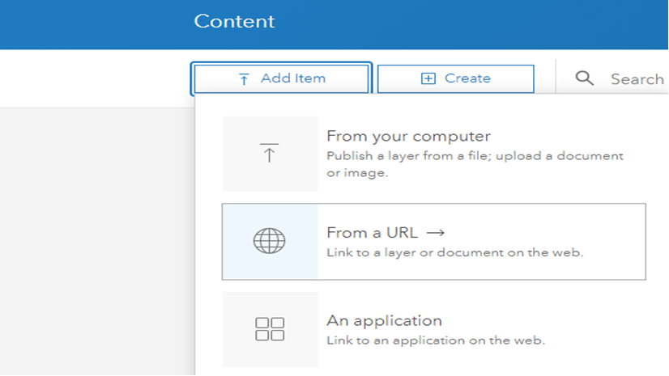Choose the 'From a URL' option title

pos(372,233)
